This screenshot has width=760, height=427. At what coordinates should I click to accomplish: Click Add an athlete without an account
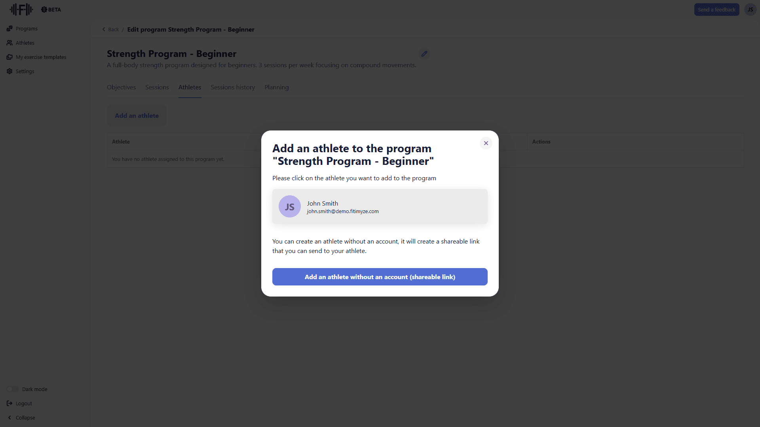point(380,277)
